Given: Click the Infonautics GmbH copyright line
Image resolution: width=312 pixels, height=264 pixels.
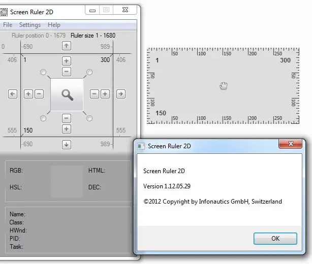Looking at the screenshot, I should tap(212, 202).
